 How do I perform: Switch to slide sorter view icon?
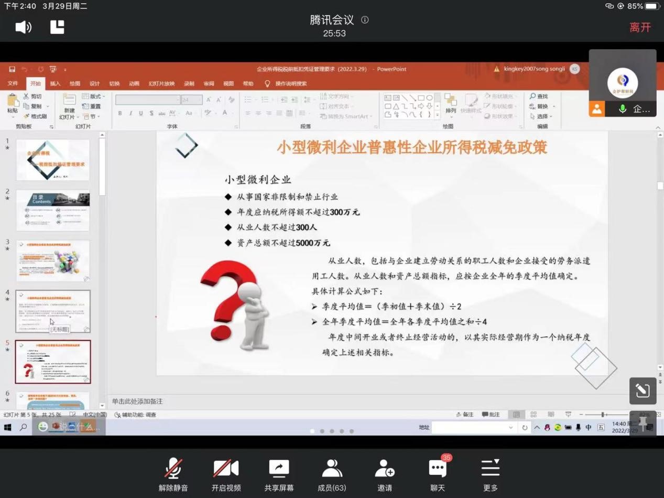tap(534, 415)
